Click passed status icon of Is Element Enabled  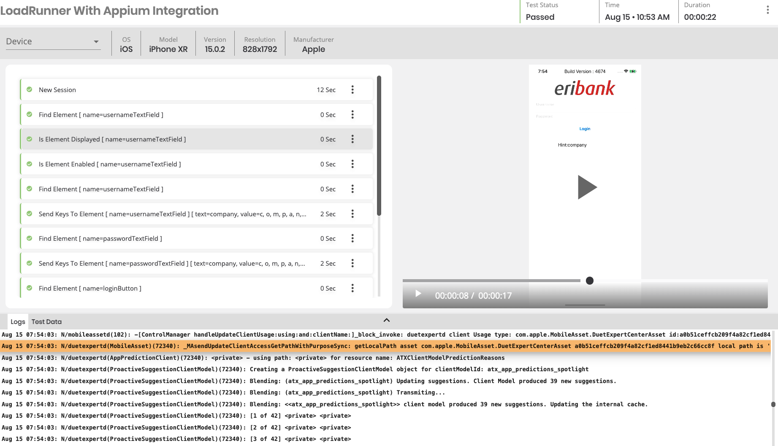pyautogui.click(x=30, y=164)
